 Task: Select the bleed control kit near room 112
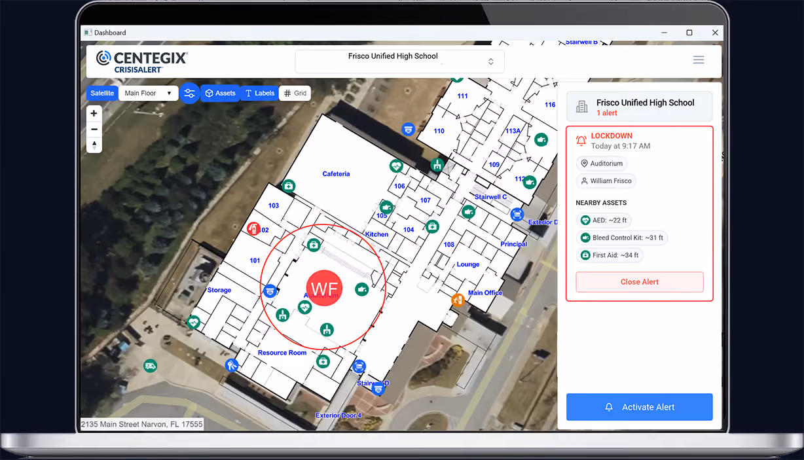tap(530, 181)
